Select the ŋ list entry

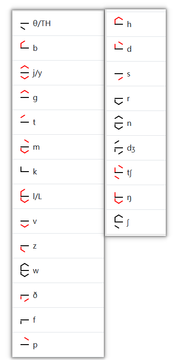coord(136,197)
